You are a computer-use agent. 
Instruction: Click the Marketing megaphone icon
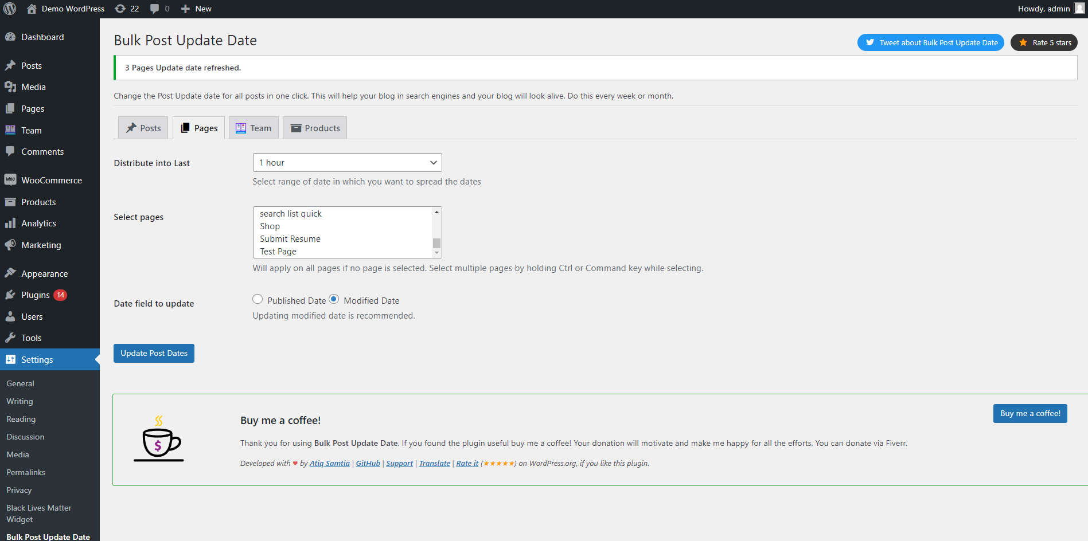click(x=10, y=245)
